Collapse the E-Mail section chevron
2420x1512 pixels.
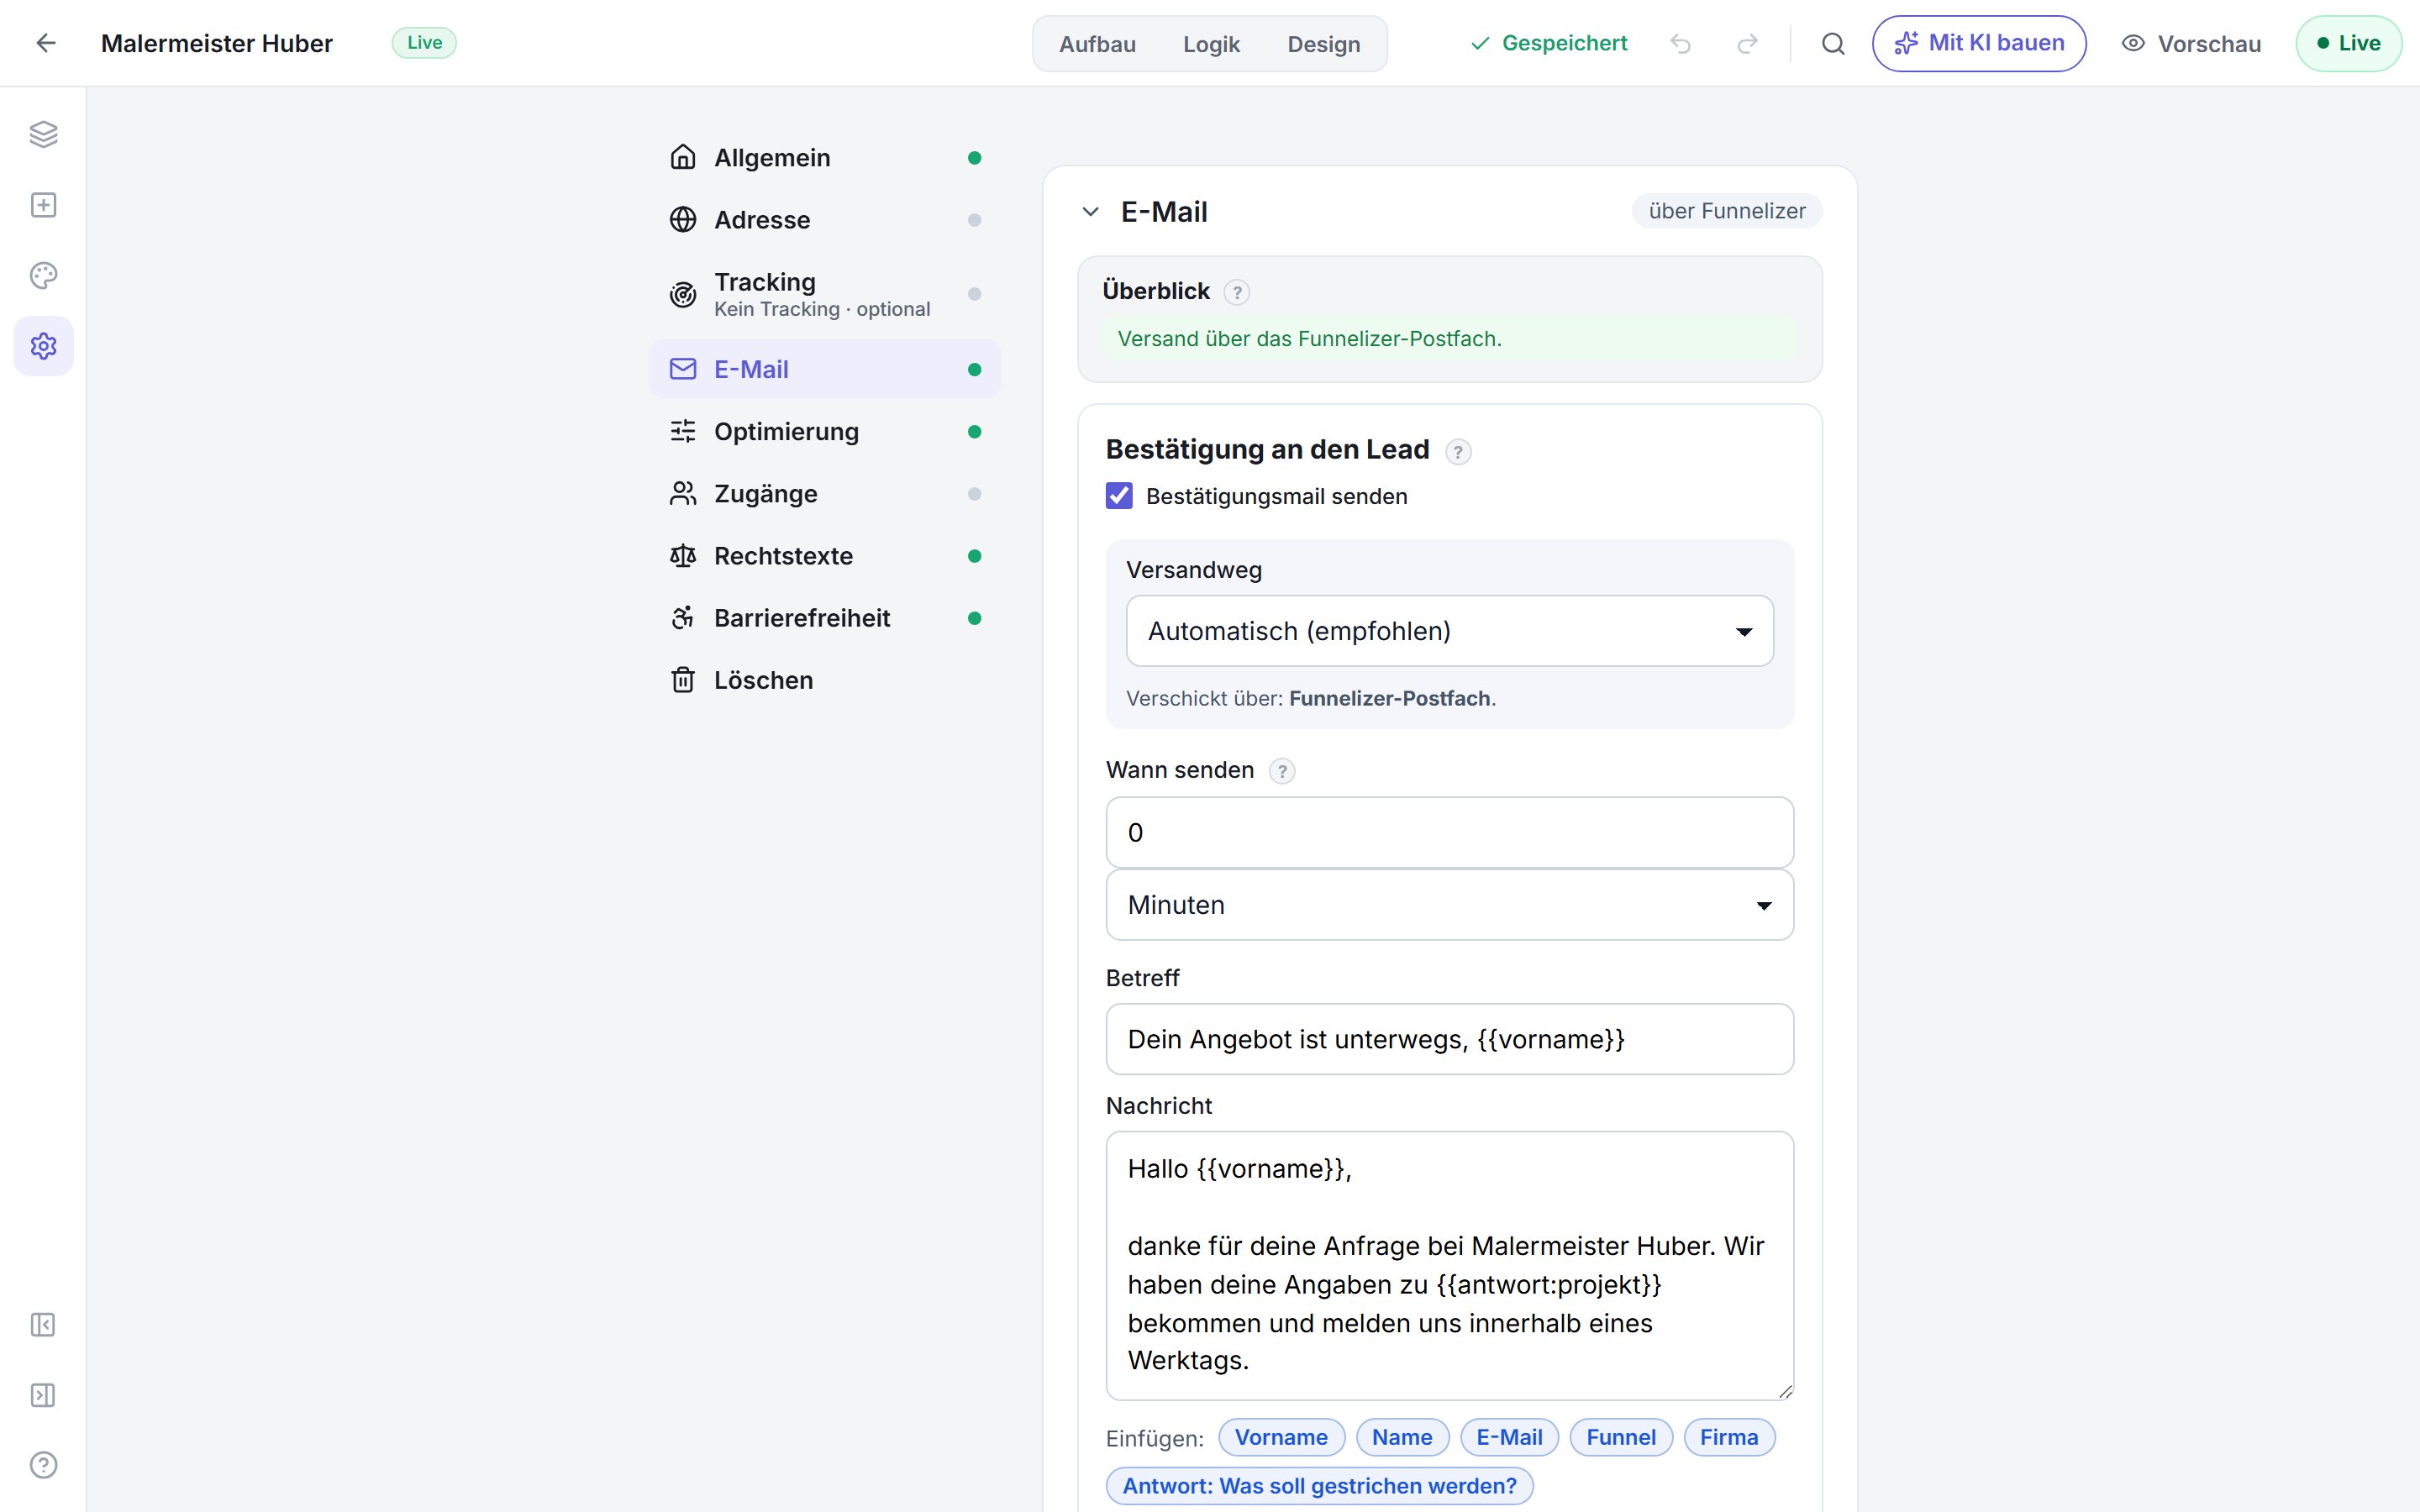pos(1091,212)
